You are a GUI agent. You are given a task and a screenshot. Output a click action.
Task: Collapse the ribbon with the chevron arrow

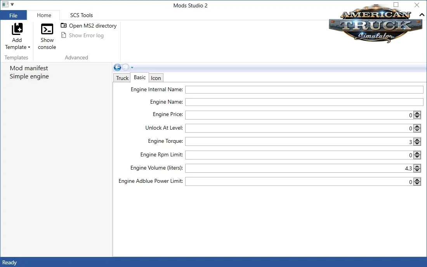coord(422,15)
